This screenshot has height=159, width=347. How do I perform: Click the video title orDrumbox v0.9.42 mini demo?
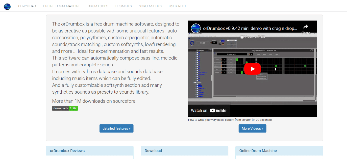click(250, 29)
